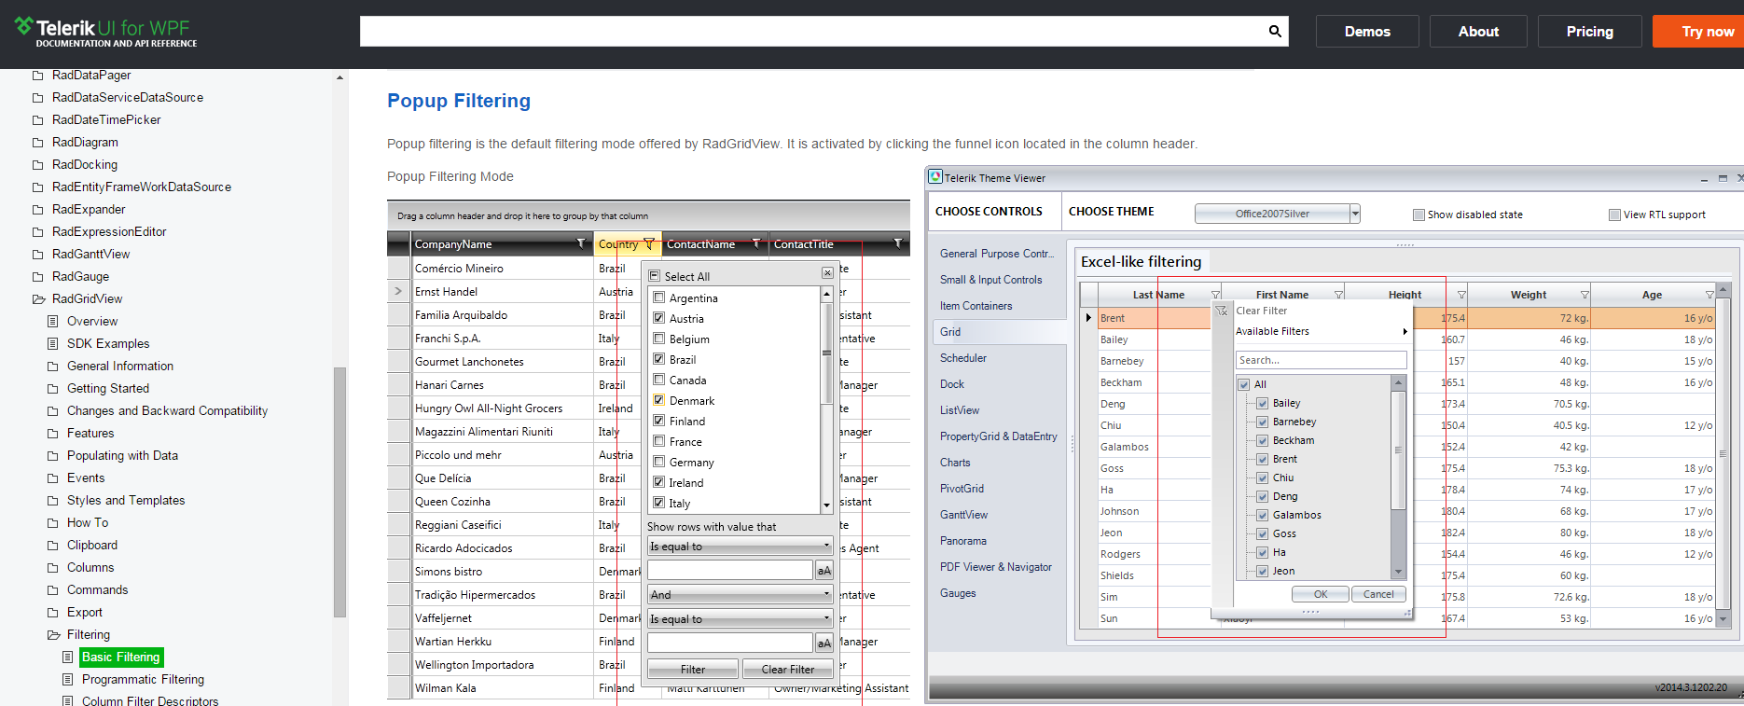Screen dimensions: 1744x706
Task: Click the Filter button in the Country popup
Action: (693, 669)
